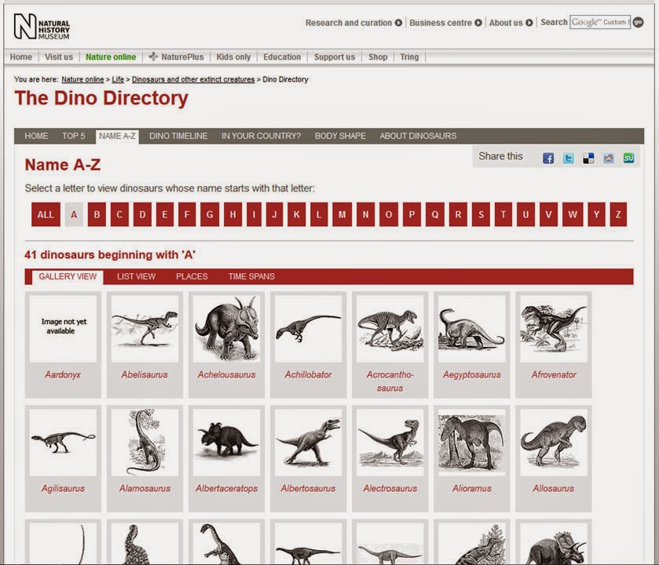Filter dinosaurs by letter B

click(x=97, y=214)
